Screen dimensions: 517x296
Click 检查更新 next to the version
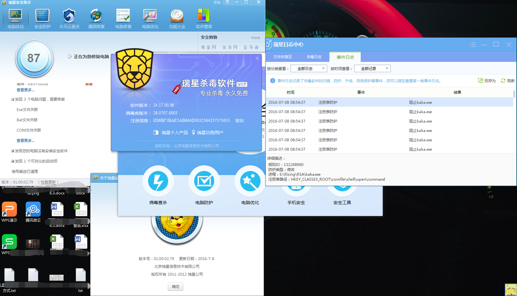(48, 182)
